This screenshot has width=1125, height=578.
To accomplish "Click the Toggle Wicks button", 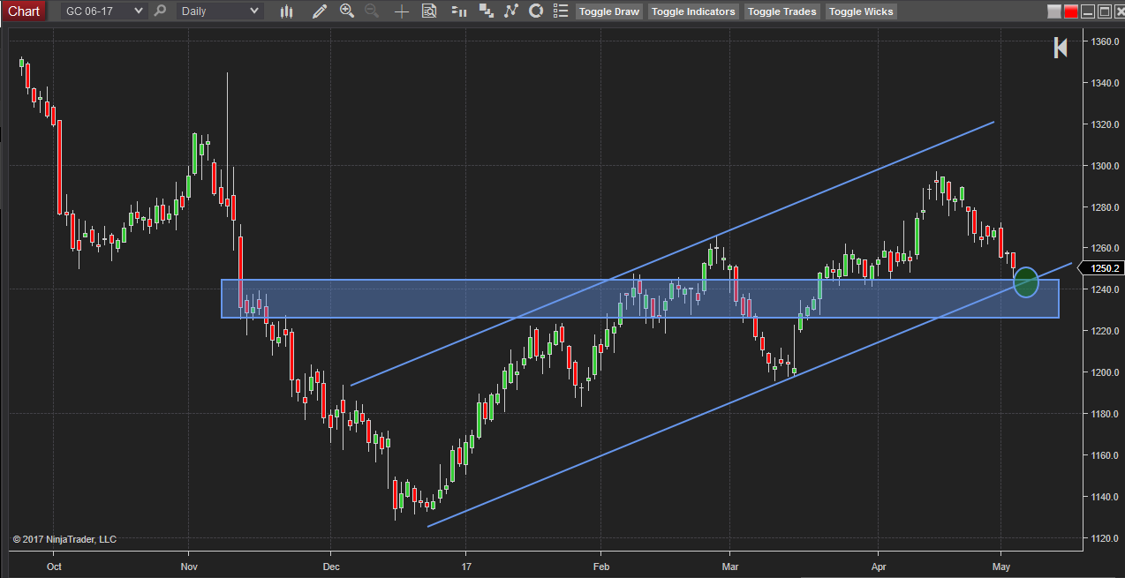I will click(x=861, y=11).
